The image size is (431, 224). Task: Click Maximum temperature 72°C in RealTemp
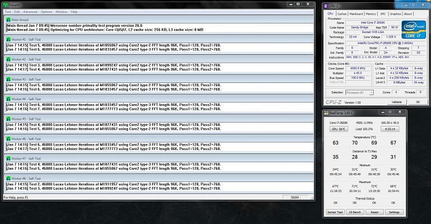pos(374,186)
